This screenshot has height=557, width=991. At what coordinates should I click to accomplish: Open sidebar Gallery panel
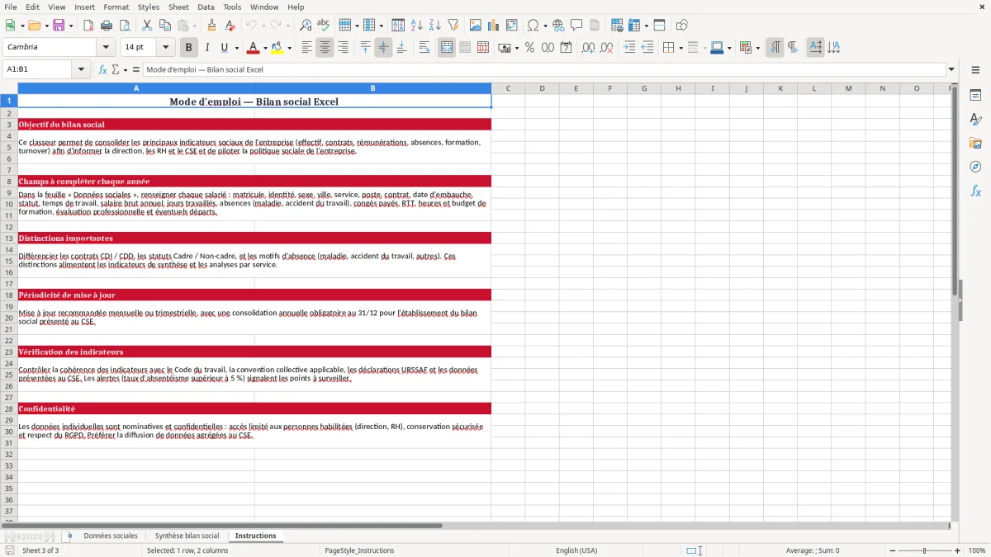[975, 143]
